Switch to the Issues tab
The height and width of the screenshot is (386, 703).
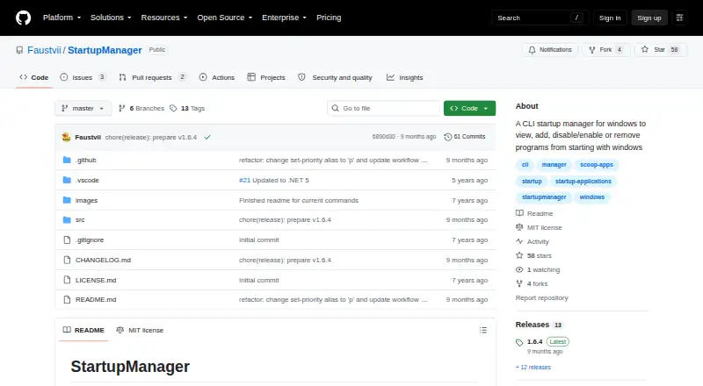(x=83, y=77)
